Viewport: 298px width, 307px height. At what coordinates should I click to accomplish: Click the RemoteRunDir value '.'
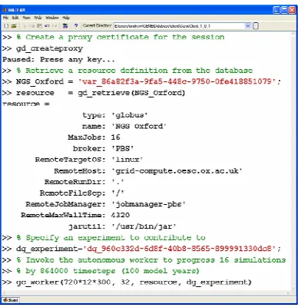click(x=118, y=182)
